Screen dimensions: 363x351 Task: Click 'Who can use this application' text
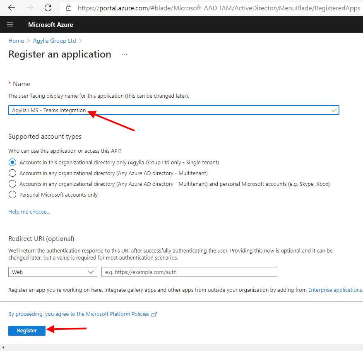pos(65,151)
